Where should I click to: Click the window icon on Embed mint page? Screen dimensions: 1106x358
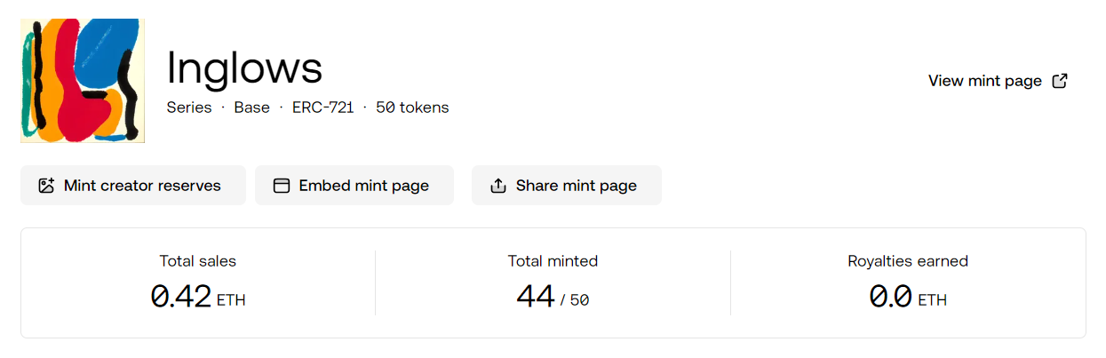pyautogui.click(x=282, y=186)
